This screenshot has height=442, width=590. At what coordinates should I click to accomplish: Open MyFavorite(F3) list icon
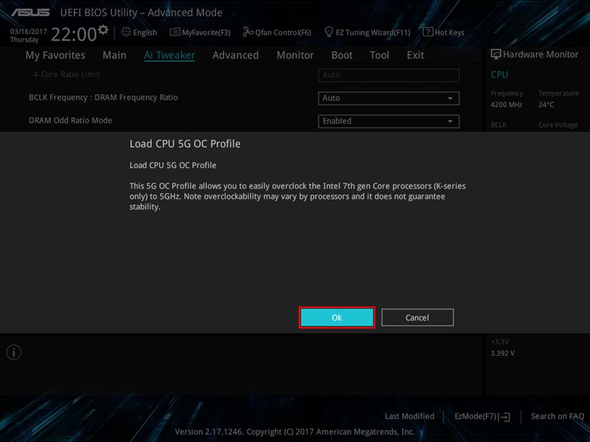[x=175, y=32]
